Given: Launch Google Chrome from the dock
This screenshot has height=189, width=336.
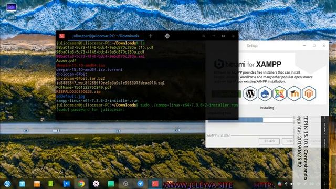Looking at the screenshot, I should (x=81, y=184).
